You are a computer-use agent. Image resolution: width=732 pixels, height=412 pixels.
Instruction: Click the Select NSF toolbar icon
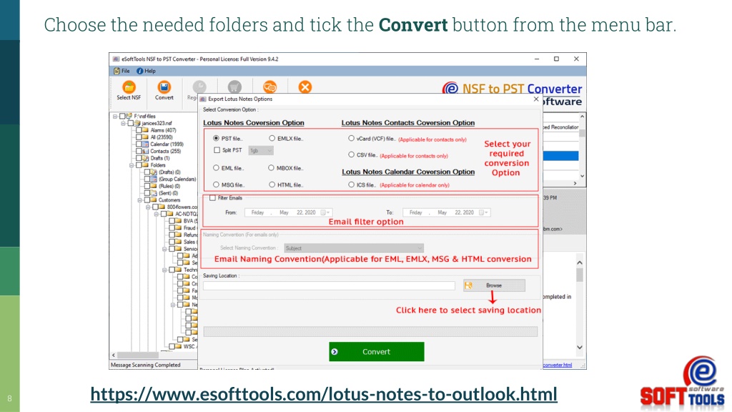(x=129, y=87)
